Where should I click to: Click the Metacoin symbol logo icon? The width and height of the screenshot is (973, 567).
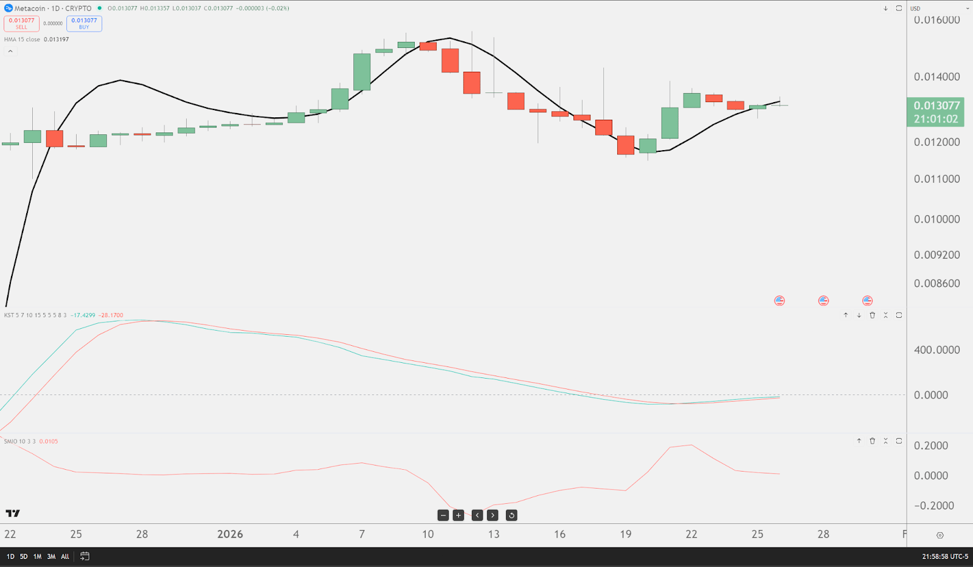pos(9,9)
